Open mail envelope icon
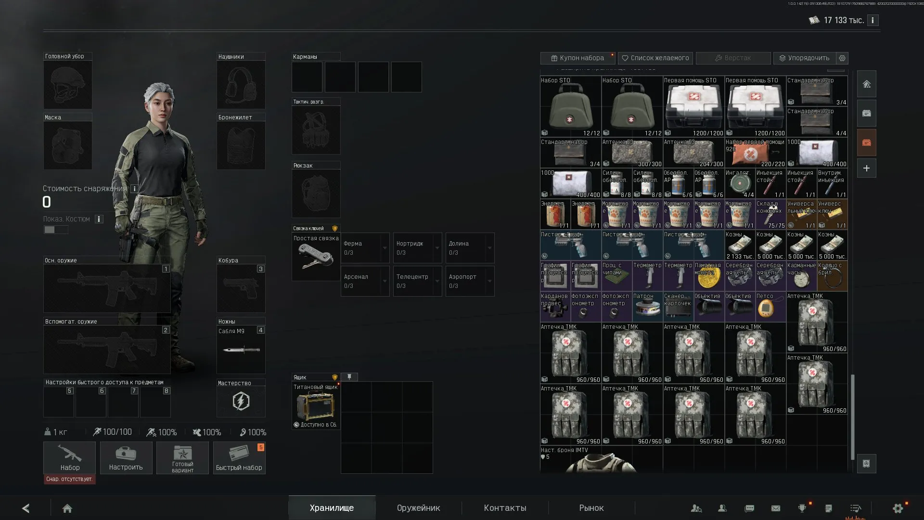Screen dimensions: 924x520 776,508
